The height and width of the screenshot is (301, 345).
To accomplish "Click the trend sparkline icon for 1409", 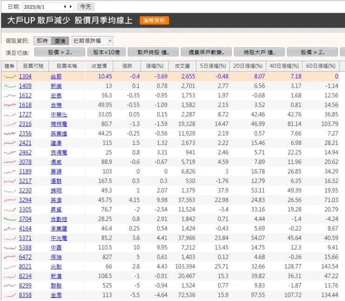I will coord(10,86).
